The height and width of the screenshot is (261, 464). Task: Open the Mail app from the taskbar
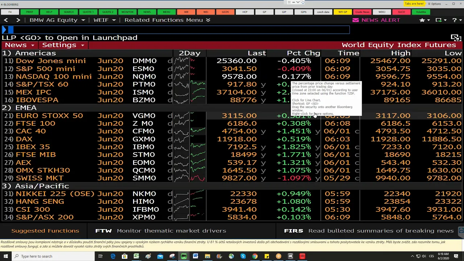[x=160, y=256]
